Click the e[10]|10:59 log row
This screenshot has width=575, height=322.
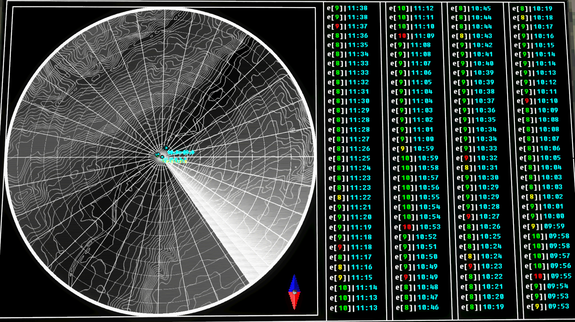point(415,158)
